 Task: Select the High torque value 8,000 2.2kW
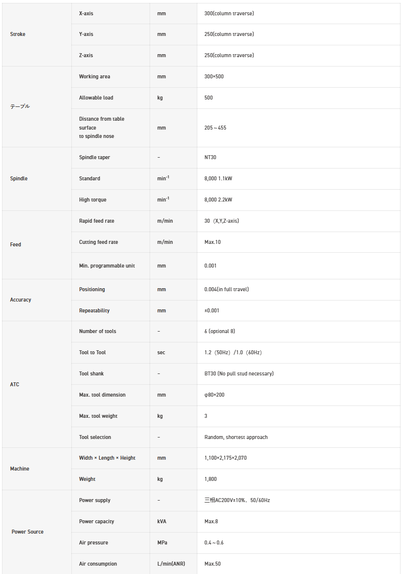218,200
